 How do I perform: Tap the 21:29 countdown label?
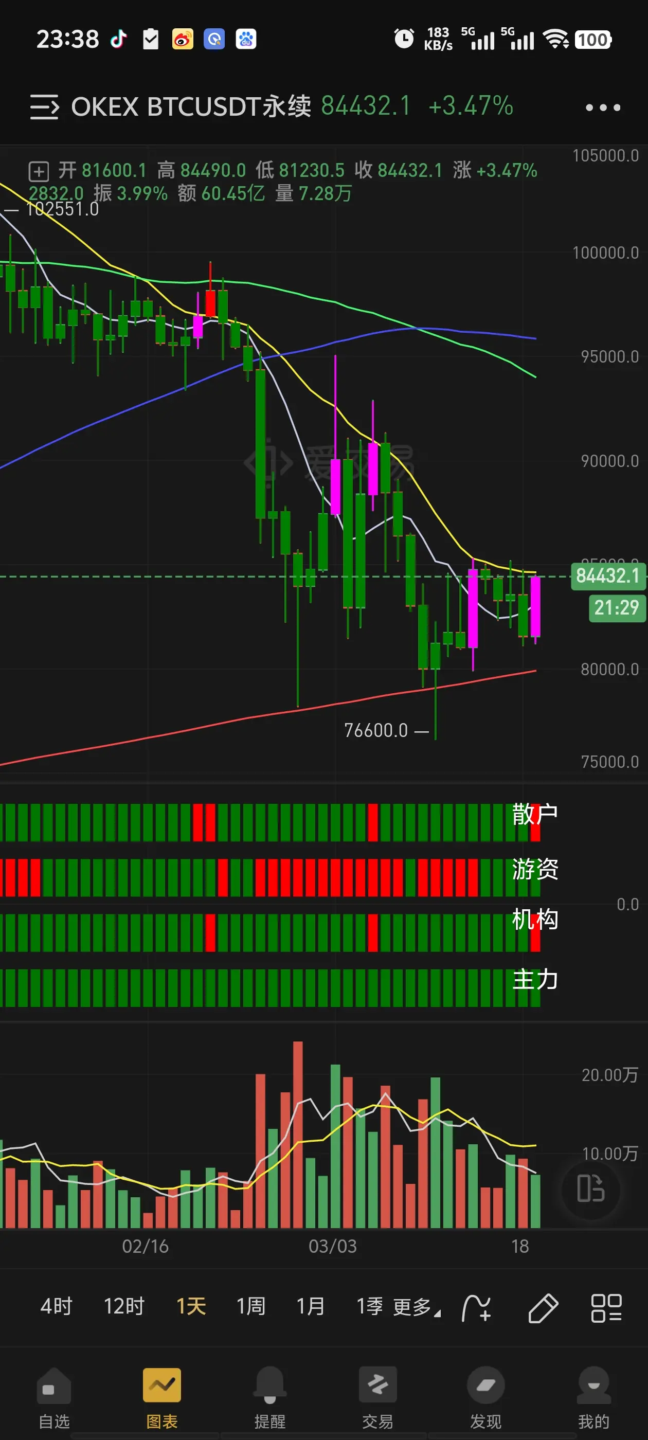[x=617, y=608]
